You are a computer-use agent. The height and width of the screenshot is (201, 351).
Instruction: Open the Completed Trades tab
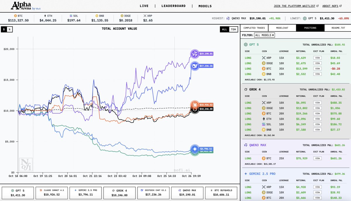tap(254, 28)
